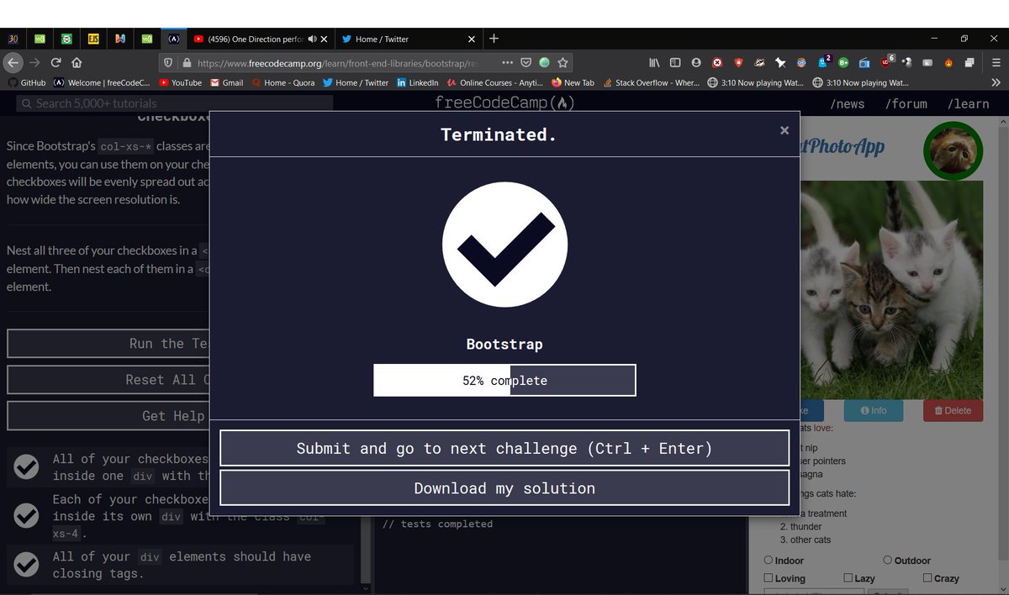Image resolution: width=1009 pixels, height=595 pixels.
Task: Click the large checkmark completion icon
Action: 504,245
